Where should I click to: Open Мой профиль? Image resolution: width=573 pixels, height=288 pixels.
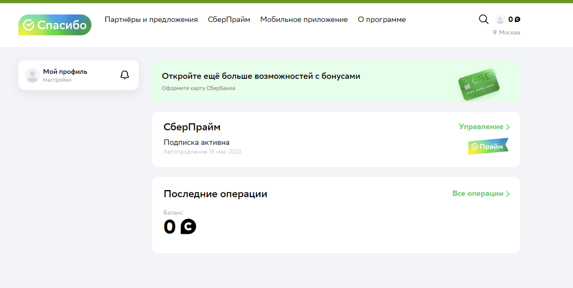point(65,72)
